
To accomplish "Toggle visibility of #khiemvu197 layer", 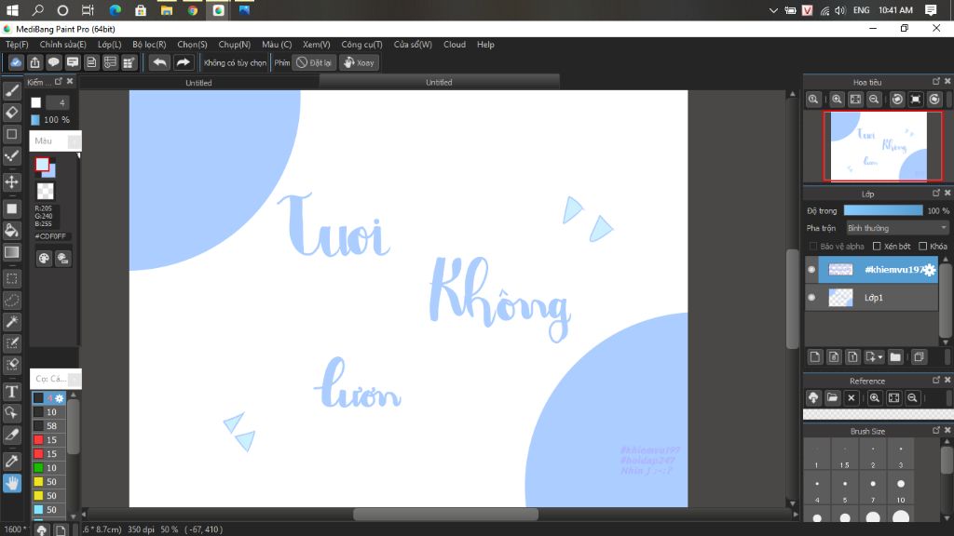I will (811, 269).
